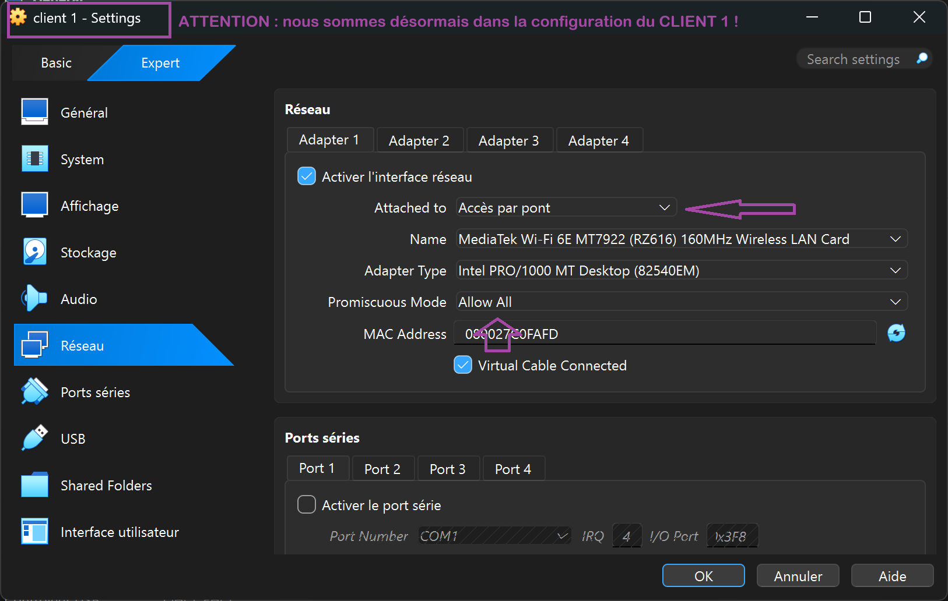Click the refresh MAC Address icon
948x601 pixels.
(896, 333)
